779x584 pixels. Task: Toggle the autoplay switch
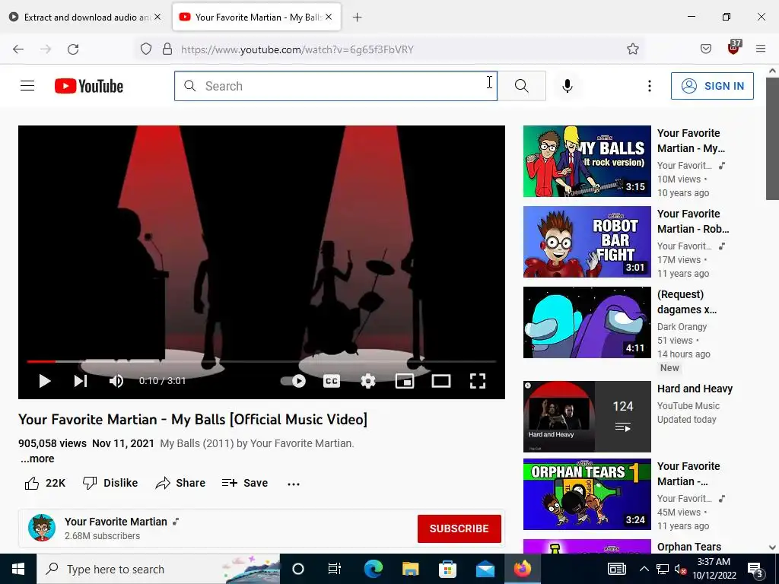[293, 381]
